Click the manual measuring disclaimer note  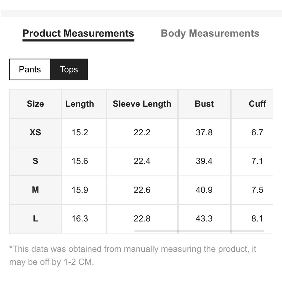click(133, 255)
